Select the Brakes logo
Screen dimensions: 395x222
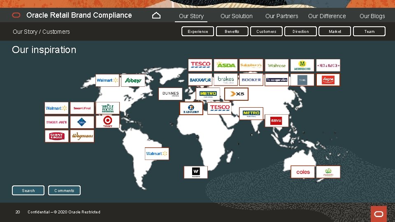click(x=226, y=80)
